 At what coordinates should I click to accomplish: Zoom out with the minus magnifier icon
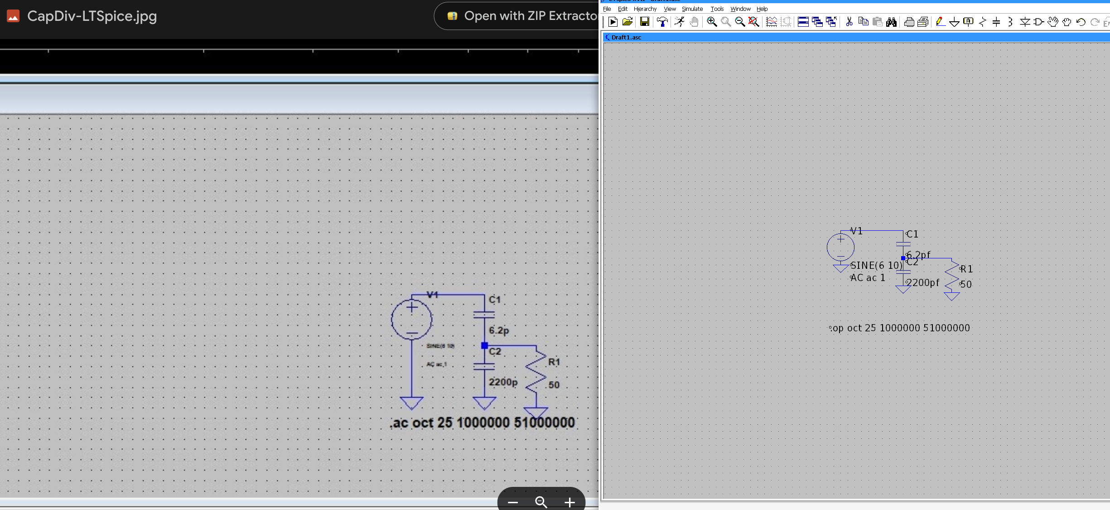pos(740,22)
